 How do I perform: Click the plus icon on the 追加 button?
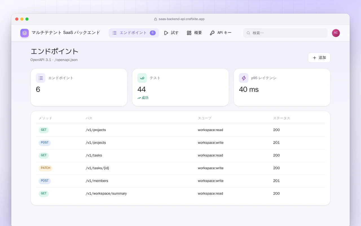pyautogui.click(x=314, y=58)
